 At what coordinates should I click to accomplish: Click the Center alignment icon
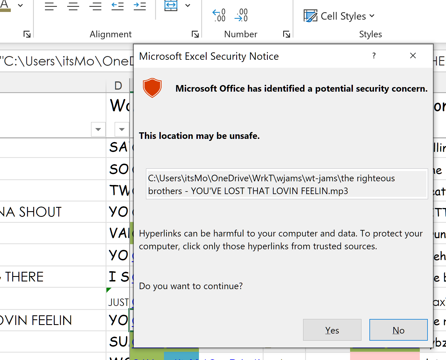73,6
